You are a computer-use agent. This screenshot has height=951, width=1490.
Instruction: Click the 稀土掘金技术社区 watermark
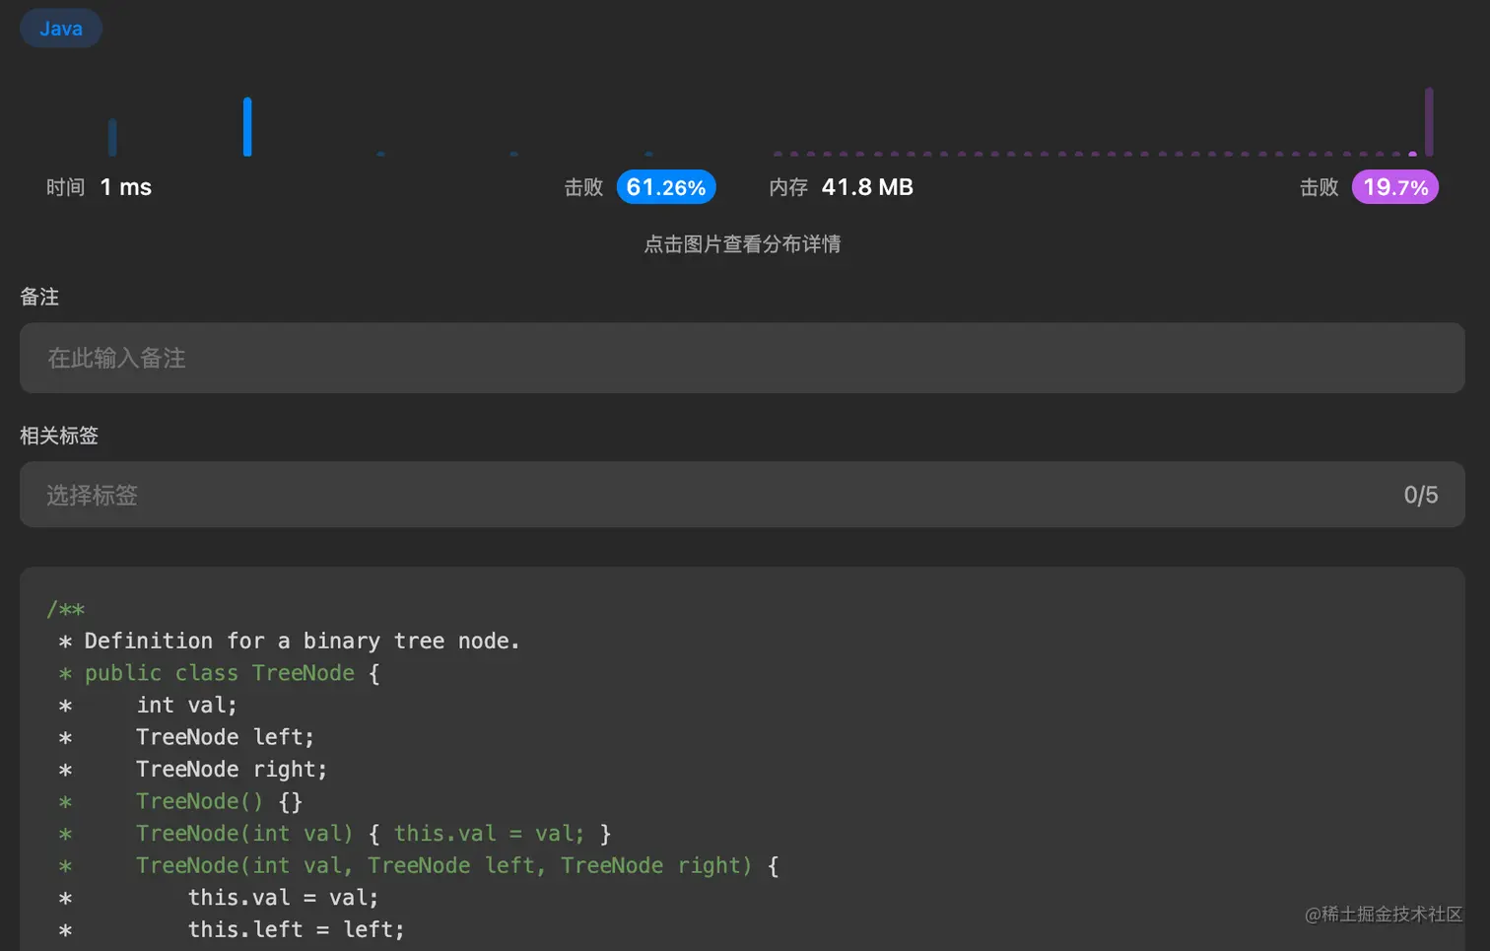[x=1384, y=915]
